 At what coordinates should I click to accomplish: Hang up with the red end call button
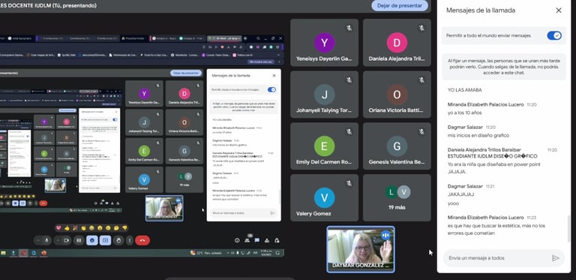[x=142, y=240]
